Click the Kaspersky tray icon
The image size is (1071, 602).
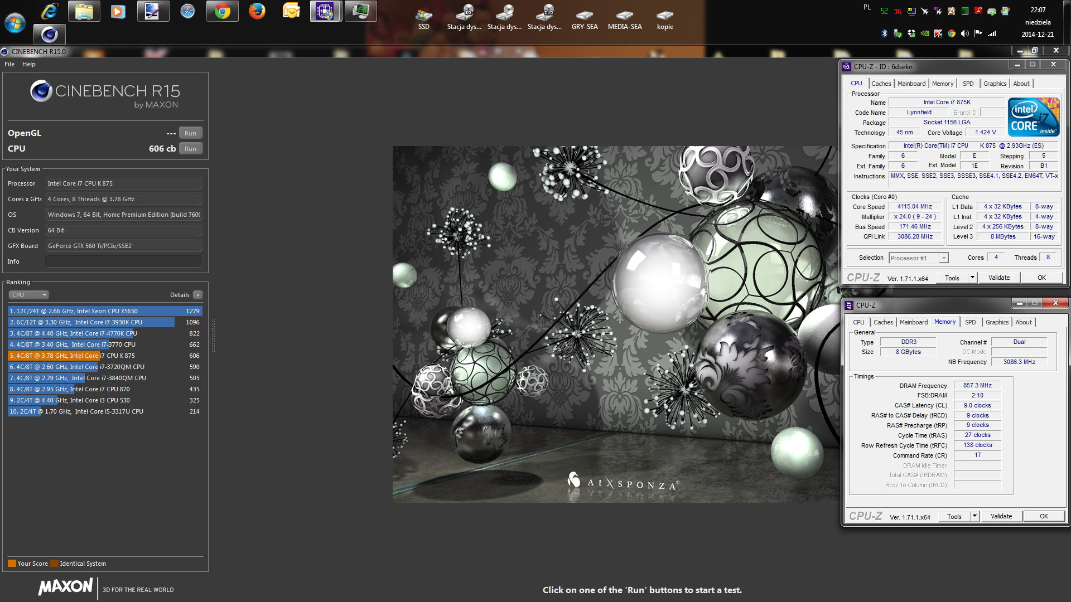pyautogui.click(x=938, y=33)
